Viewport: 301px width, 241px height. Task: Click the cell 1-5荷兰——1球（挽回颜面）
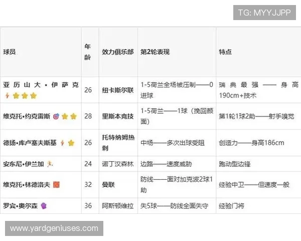177,116
